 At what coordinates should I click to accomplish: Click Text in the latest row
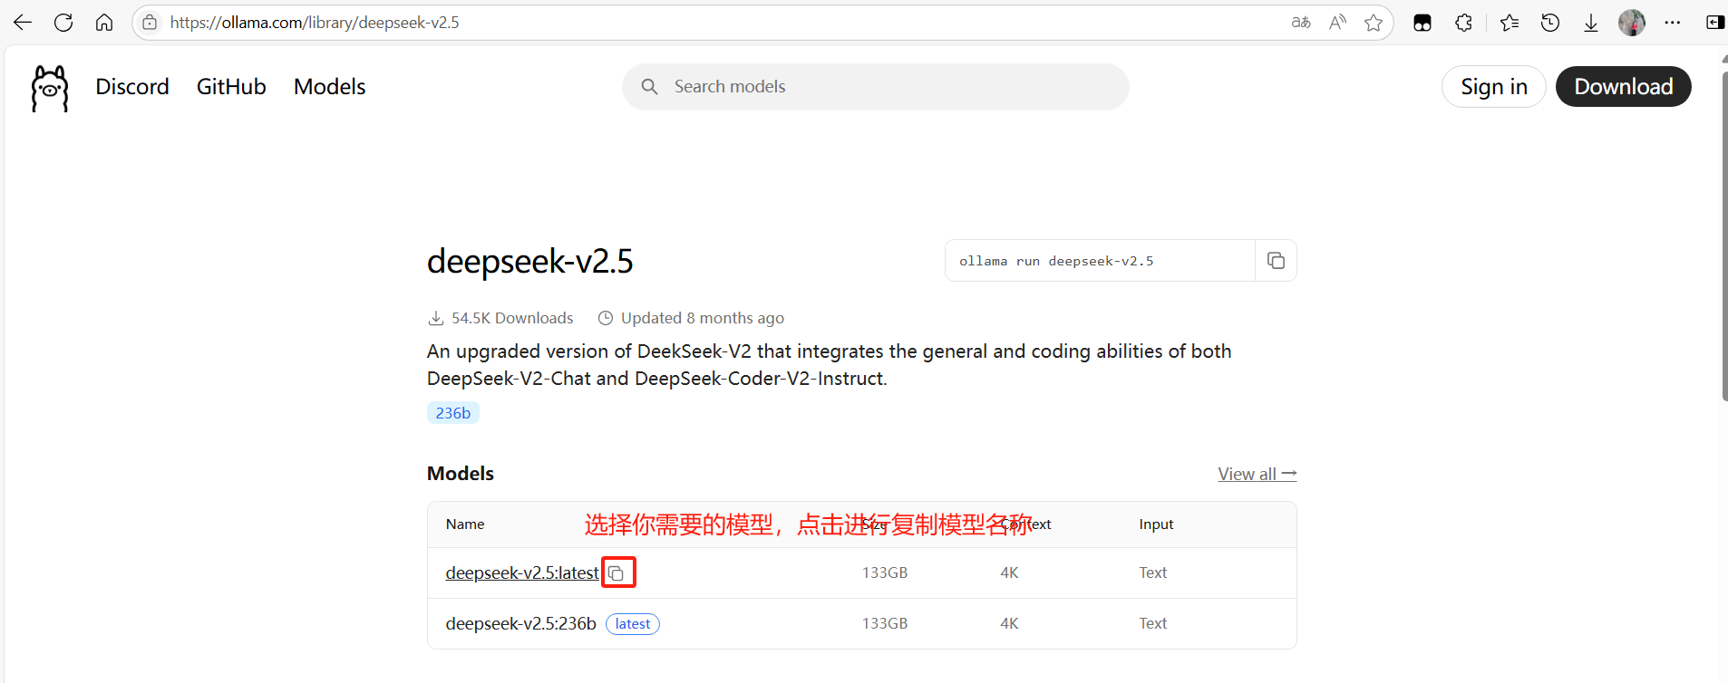(x=1153, y=572)
